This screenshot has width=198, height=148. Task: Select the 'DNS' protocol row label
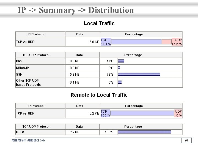(x=19, y=61)
